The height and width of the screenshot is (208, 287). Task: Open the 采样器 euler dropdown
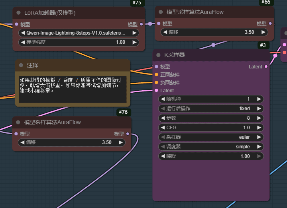[211, 137]
